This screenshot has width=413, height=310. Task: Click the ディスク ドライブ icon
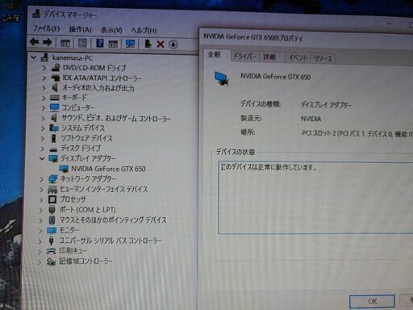(x=53, y=149)
